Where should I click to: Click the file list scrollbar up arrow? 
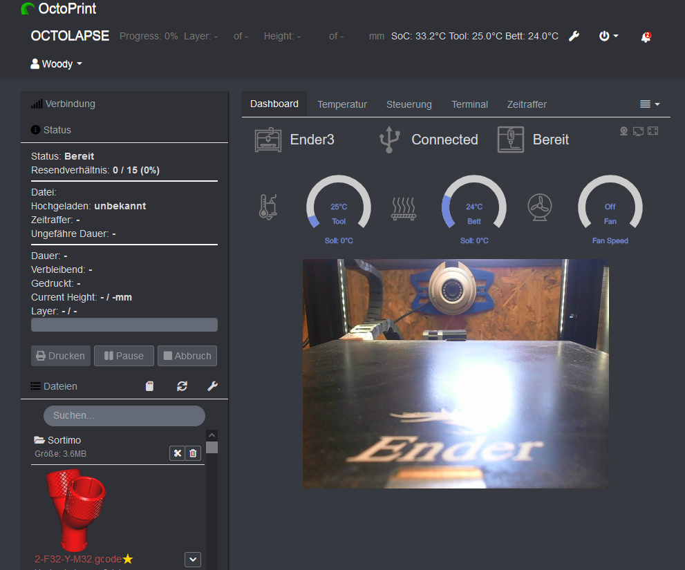pyautogui.click(x=212, y=435)
